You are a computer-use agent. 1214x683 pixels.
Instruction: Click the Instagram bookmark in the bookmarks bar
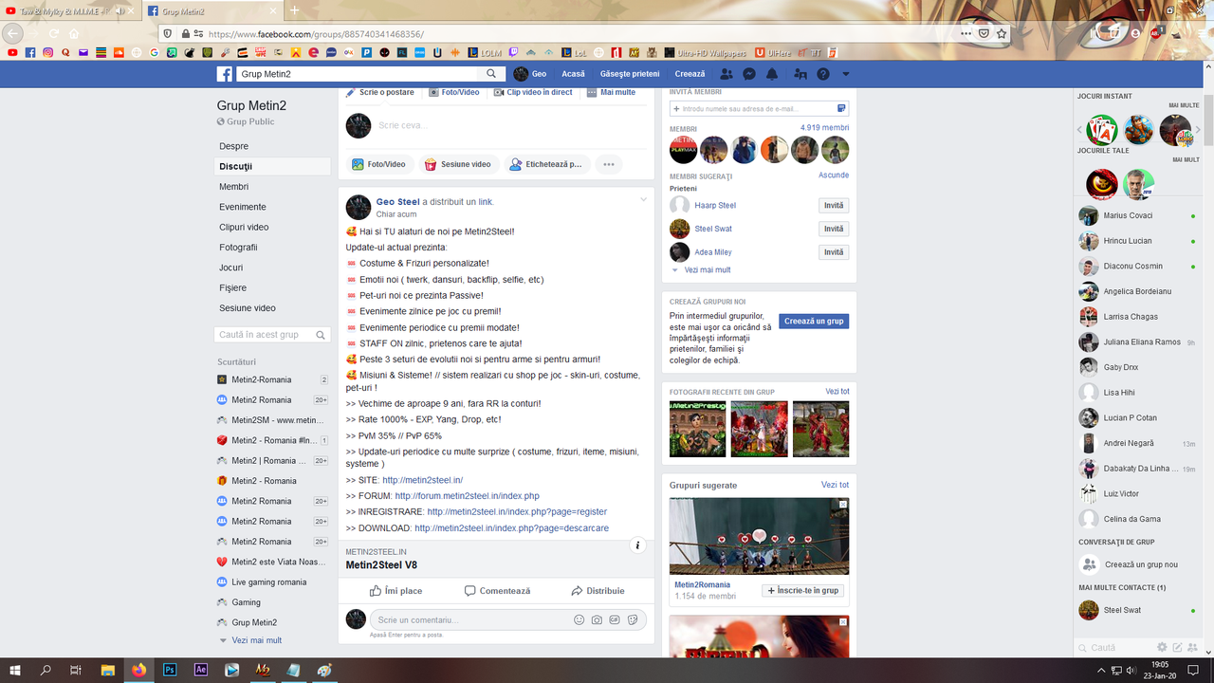(x=48, y=52)
